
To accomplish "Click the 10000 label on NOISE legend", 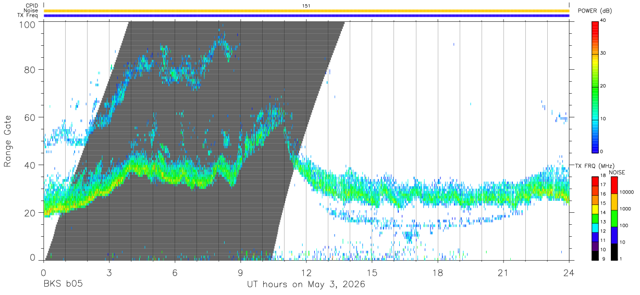I will pos(626,193).
